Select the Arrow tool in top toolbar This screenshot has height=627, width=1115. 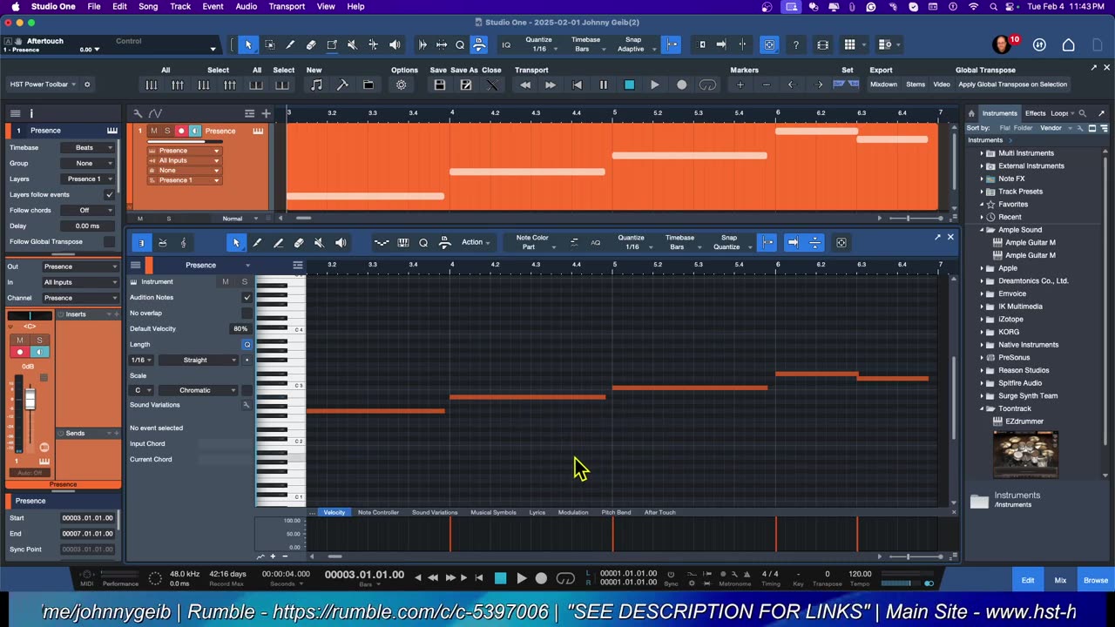pos(248,44)
